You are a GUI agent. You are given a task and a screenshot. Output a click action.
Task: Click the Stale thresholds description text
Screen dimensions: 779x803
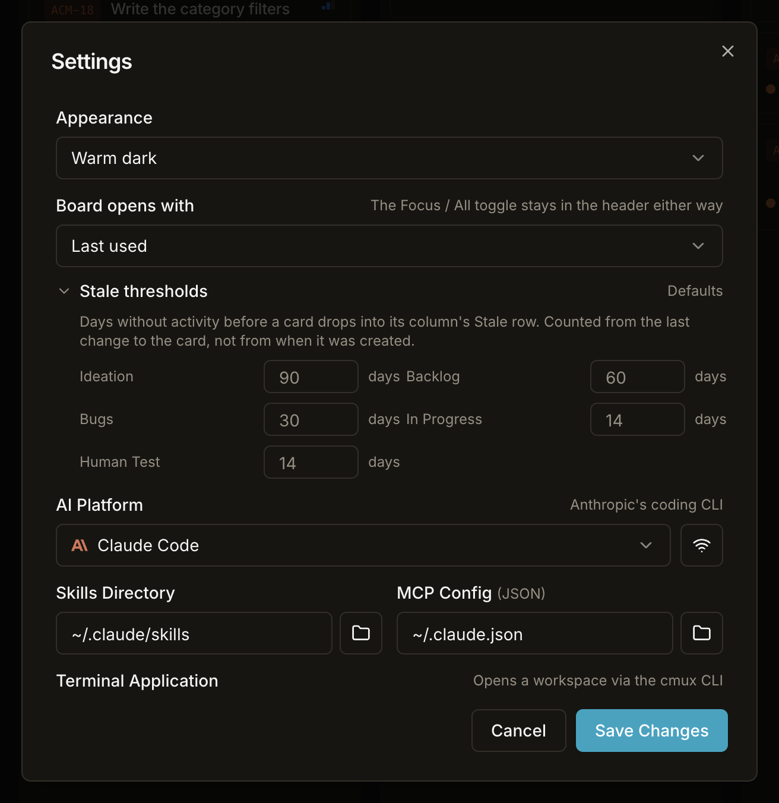point(385,331)
